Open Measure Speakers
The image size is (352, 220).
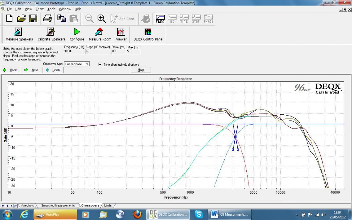click(x=19, y=35)
